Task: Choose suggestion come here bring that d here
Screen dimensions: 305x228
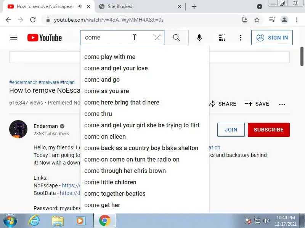Action: point(144,102)
